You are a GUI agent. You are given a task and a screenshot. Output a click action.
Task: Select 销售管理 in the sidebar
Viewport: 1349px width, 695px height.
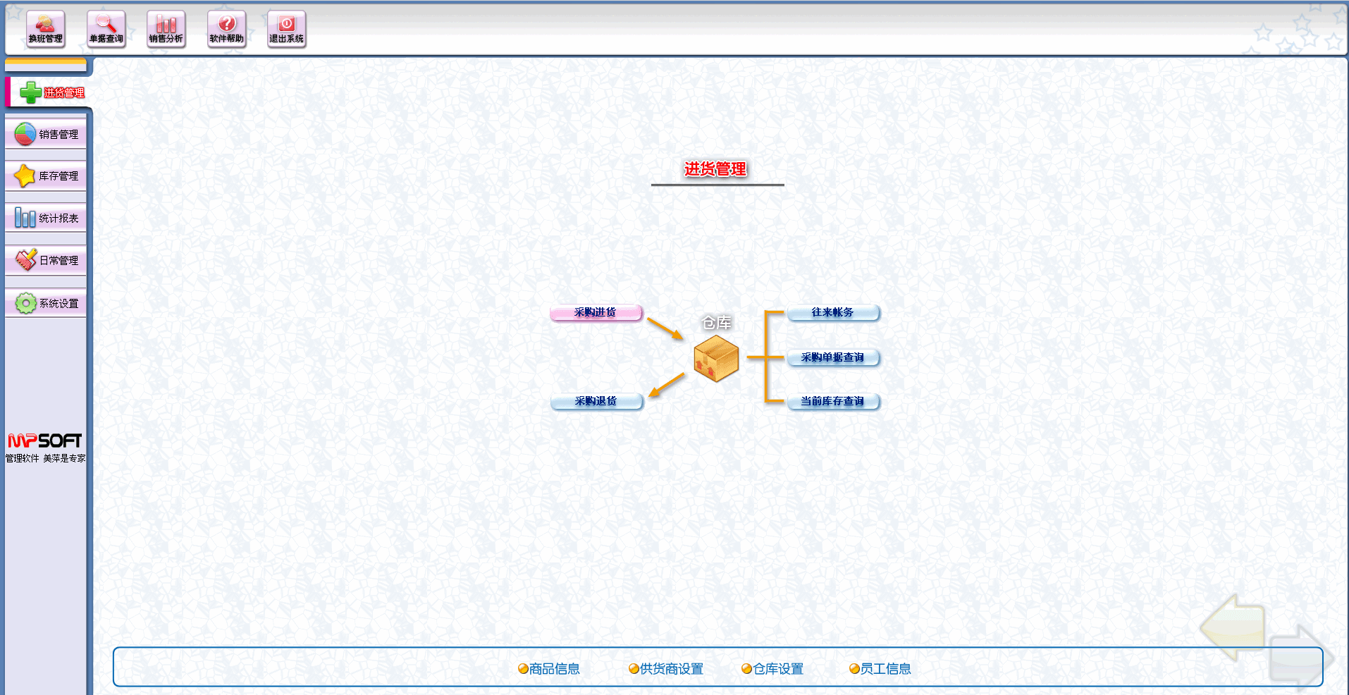point(46,134)
